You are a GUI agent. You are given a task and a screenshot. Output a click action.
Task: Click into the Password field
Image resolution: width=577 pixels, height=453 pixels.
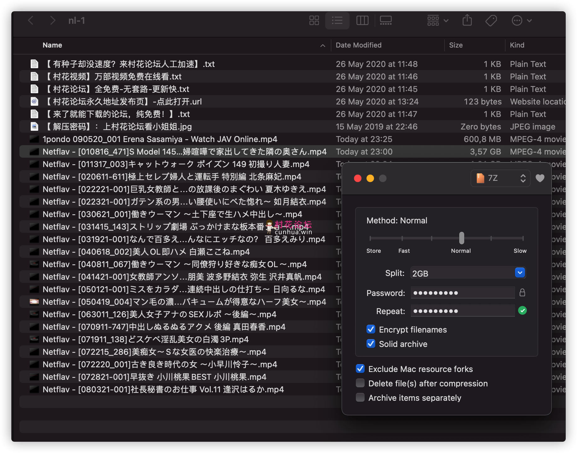[463, 293]
